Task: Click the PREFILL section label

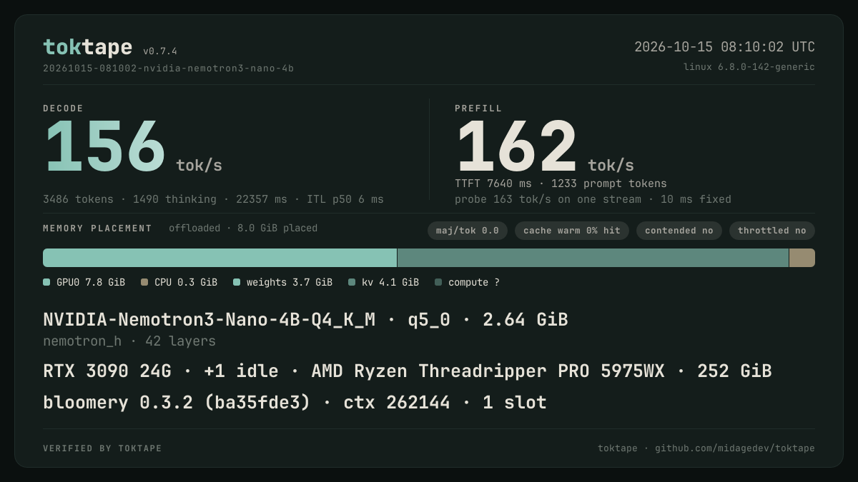Action: (x=478, y=109)
